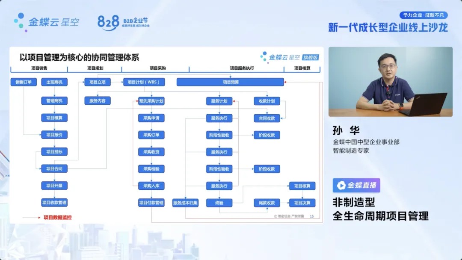Click the 项目计划（WBS）flowchart box
This screenshot has height=260, width=462.
pyautogui.click(x=144, y=82)
